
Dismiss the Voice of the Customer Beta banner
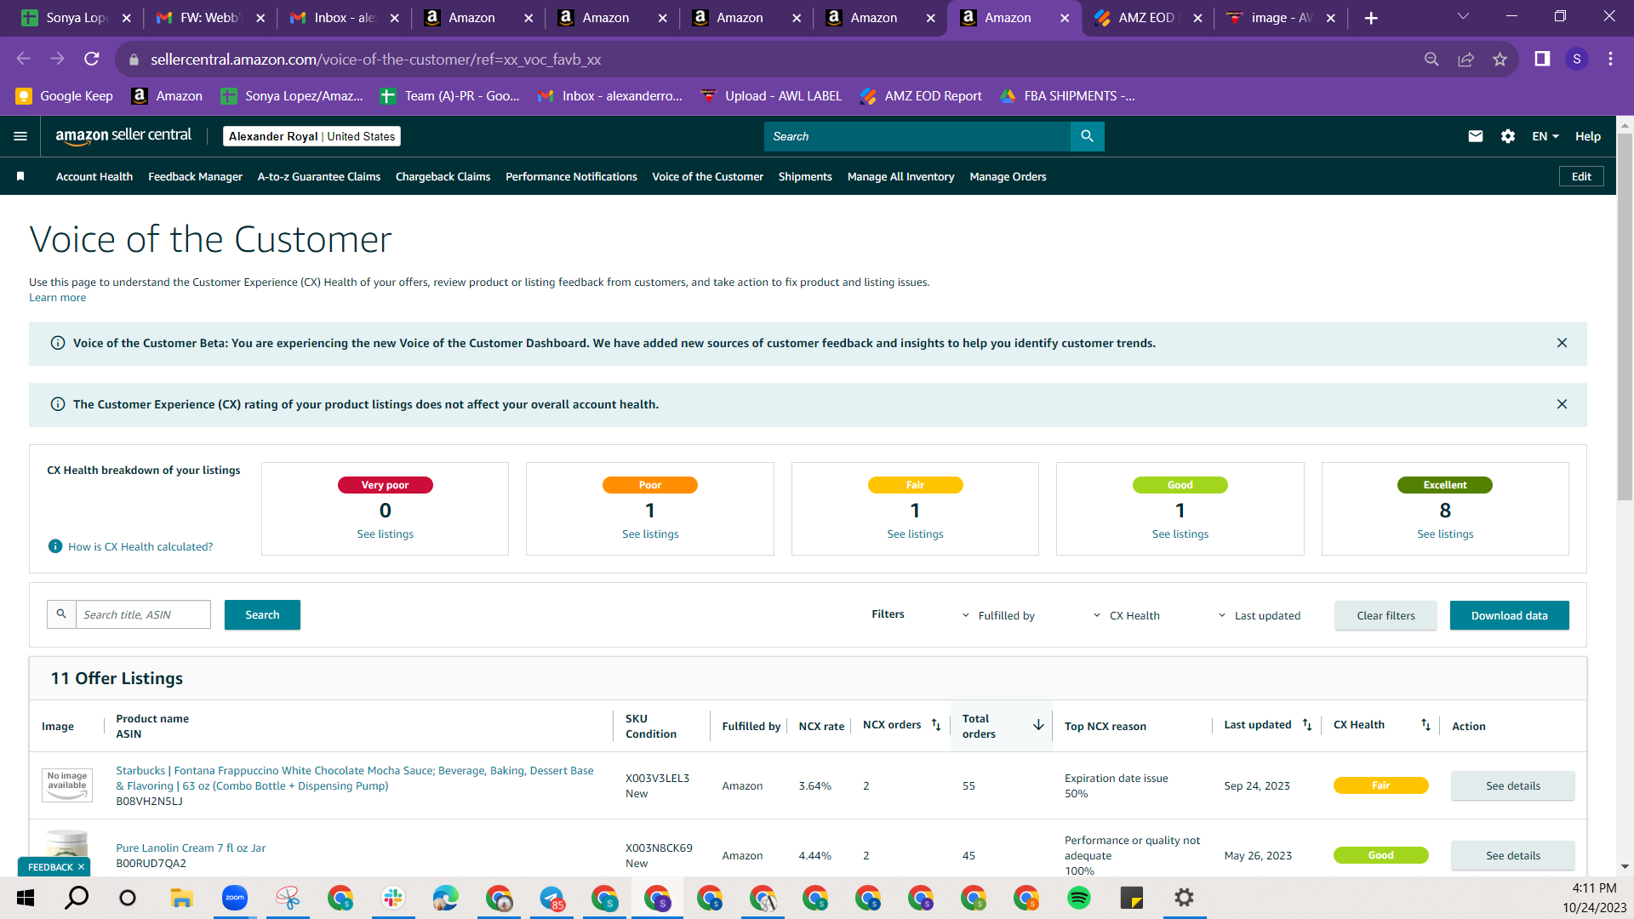[x=1562, y=343]
